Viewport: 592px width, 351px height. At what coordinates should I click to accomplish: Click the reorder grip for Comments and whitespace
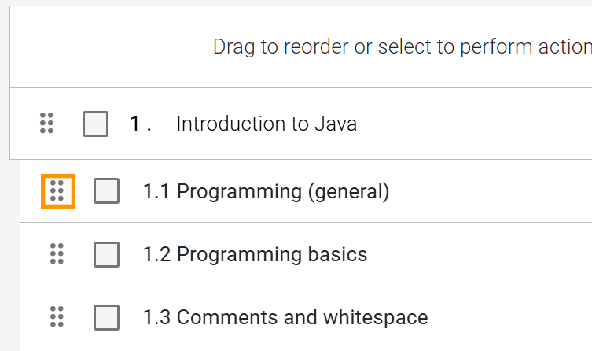(x=57, y=316)
